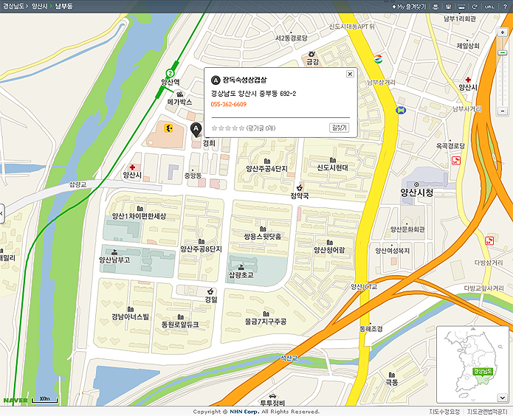Click 양산시 in the breadcrumb
This screenshot has width=513, height=416.
coord(39,6)
